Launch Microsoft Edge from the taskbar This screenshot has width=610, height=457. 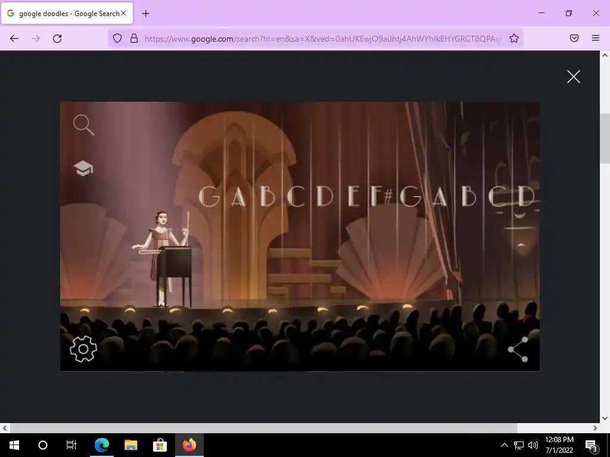(102, 445)
